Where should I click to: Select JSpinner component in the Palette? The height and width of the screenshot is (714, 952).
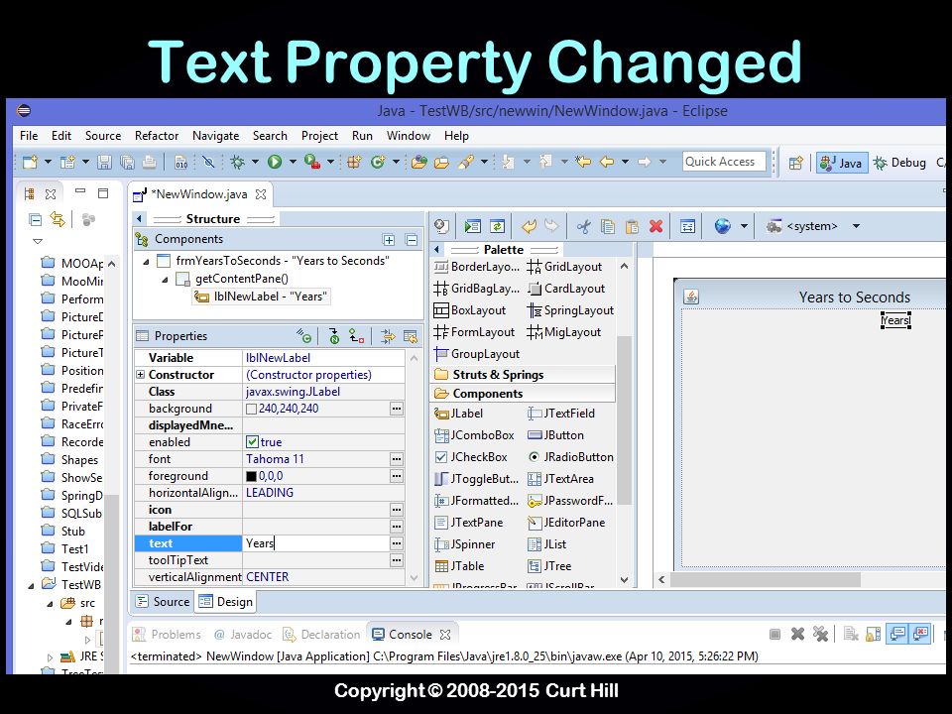tap(465, 544)
